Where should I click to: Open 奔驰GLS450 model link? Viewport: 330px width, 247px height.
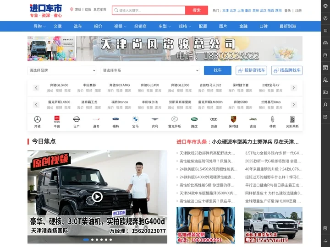click(x=59, y=85)
